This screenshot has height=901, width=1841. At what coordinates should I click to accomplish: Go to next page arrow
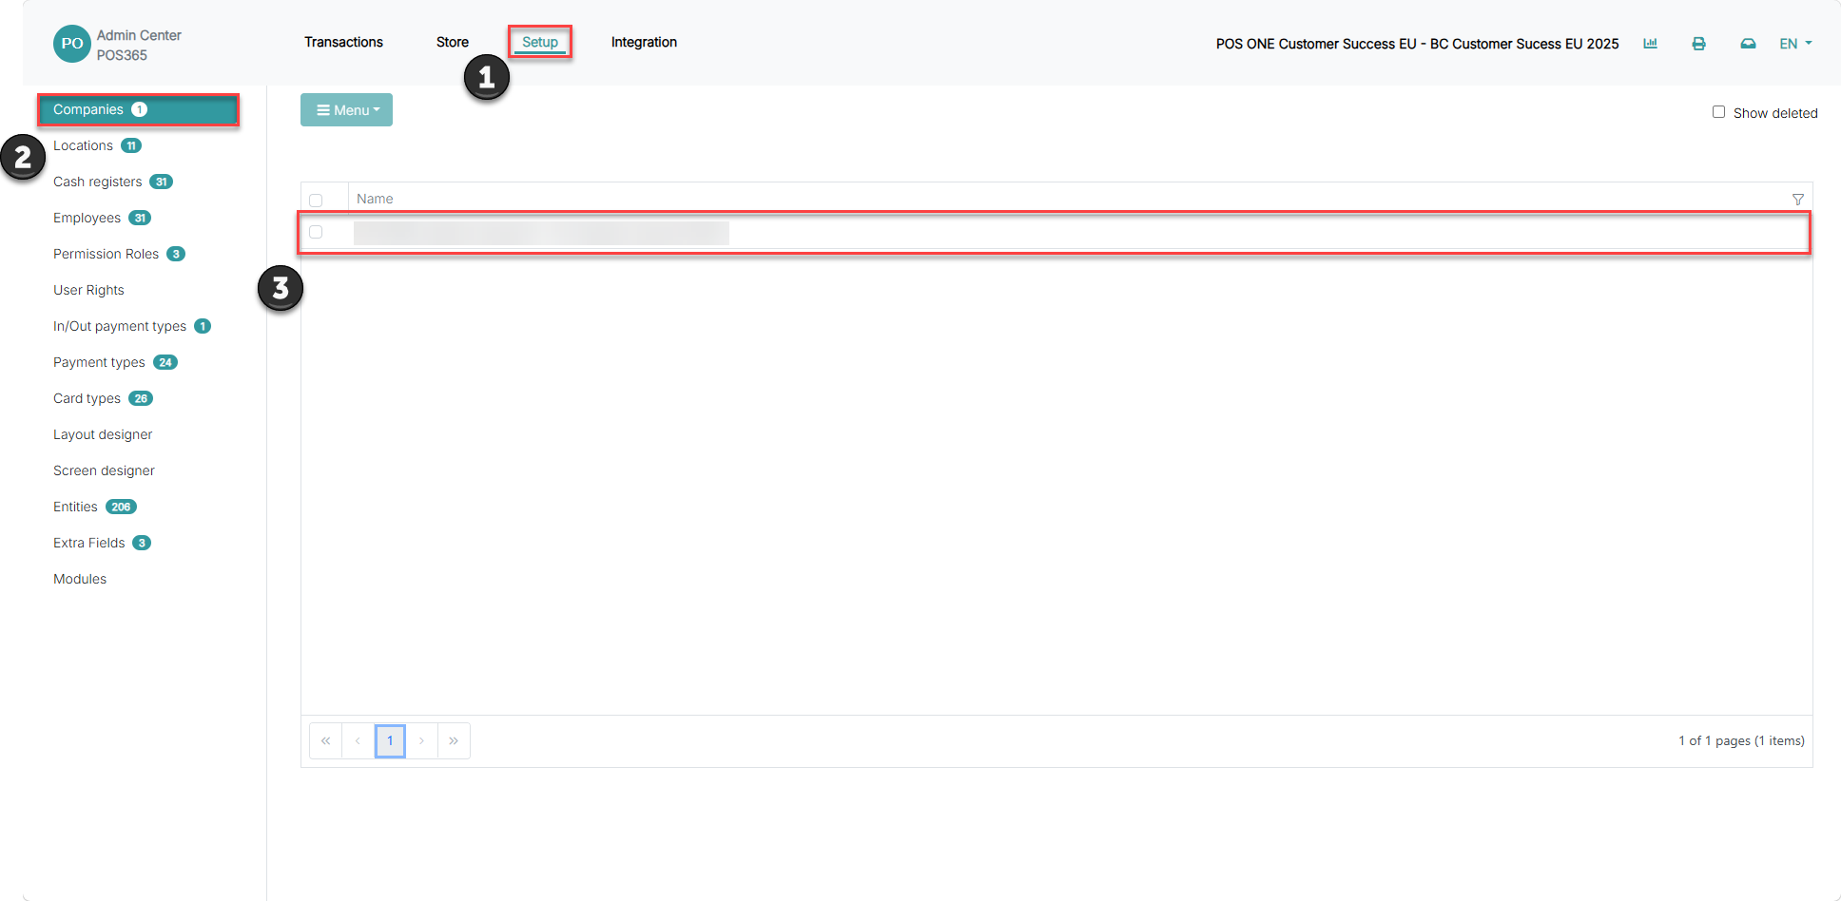point(421,740)
